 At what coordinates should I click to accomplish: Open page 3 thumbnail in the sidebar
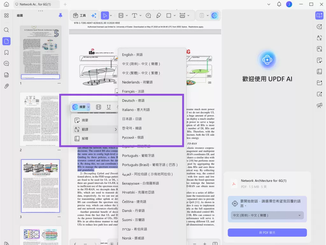[x=40, y=187]
